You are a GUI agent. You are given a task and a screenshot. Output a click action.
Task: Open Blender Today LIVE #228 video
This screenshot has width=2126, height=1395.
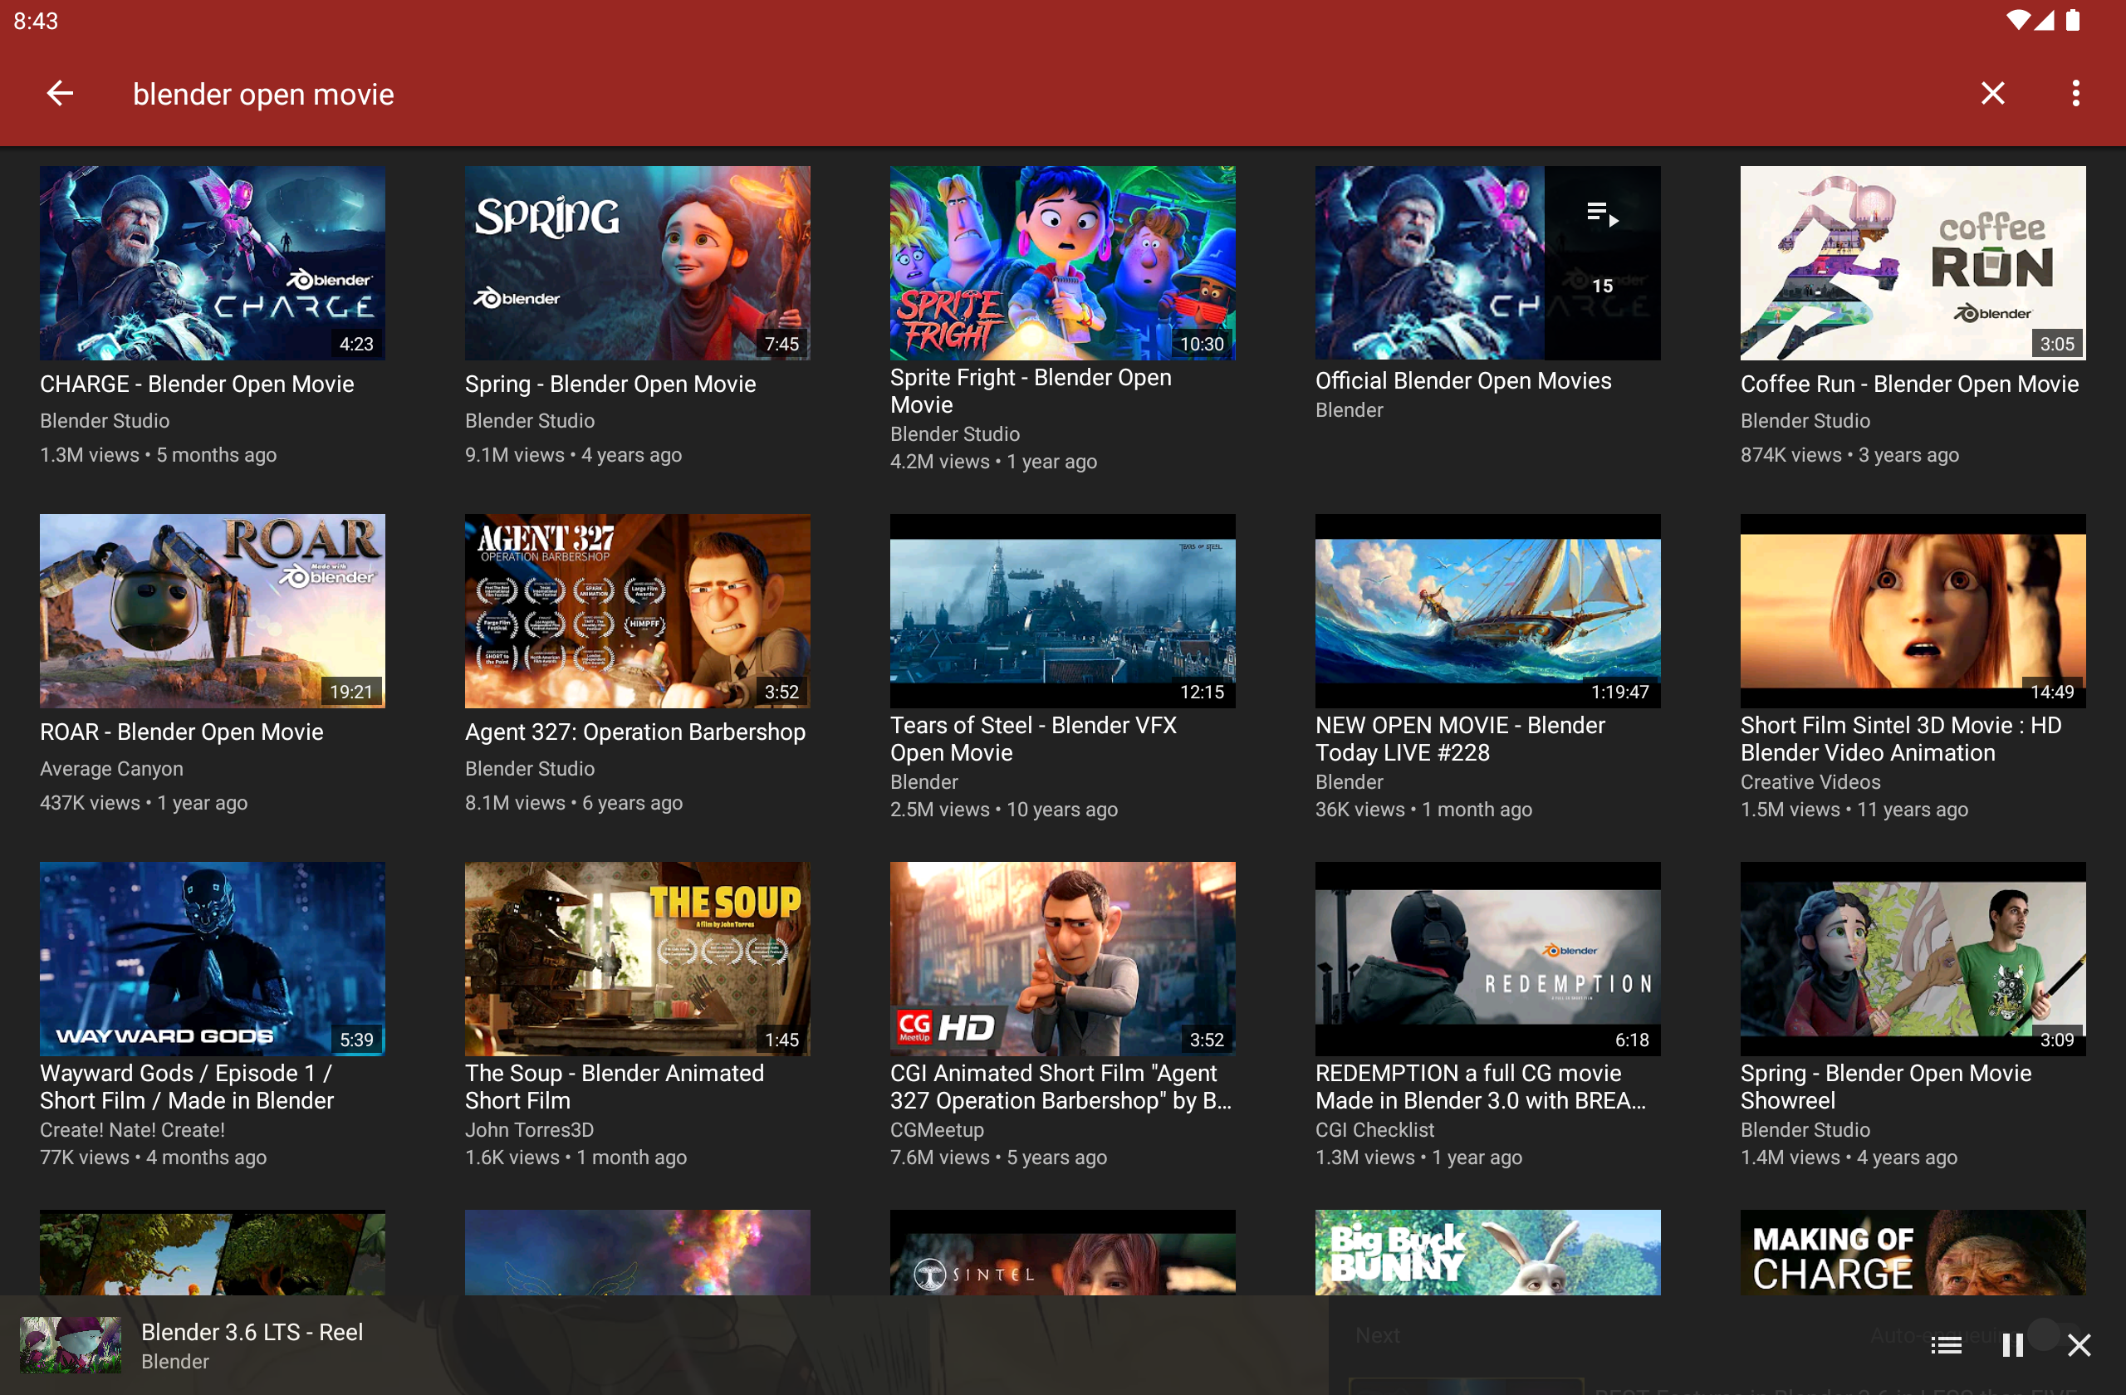(1487, 610)
